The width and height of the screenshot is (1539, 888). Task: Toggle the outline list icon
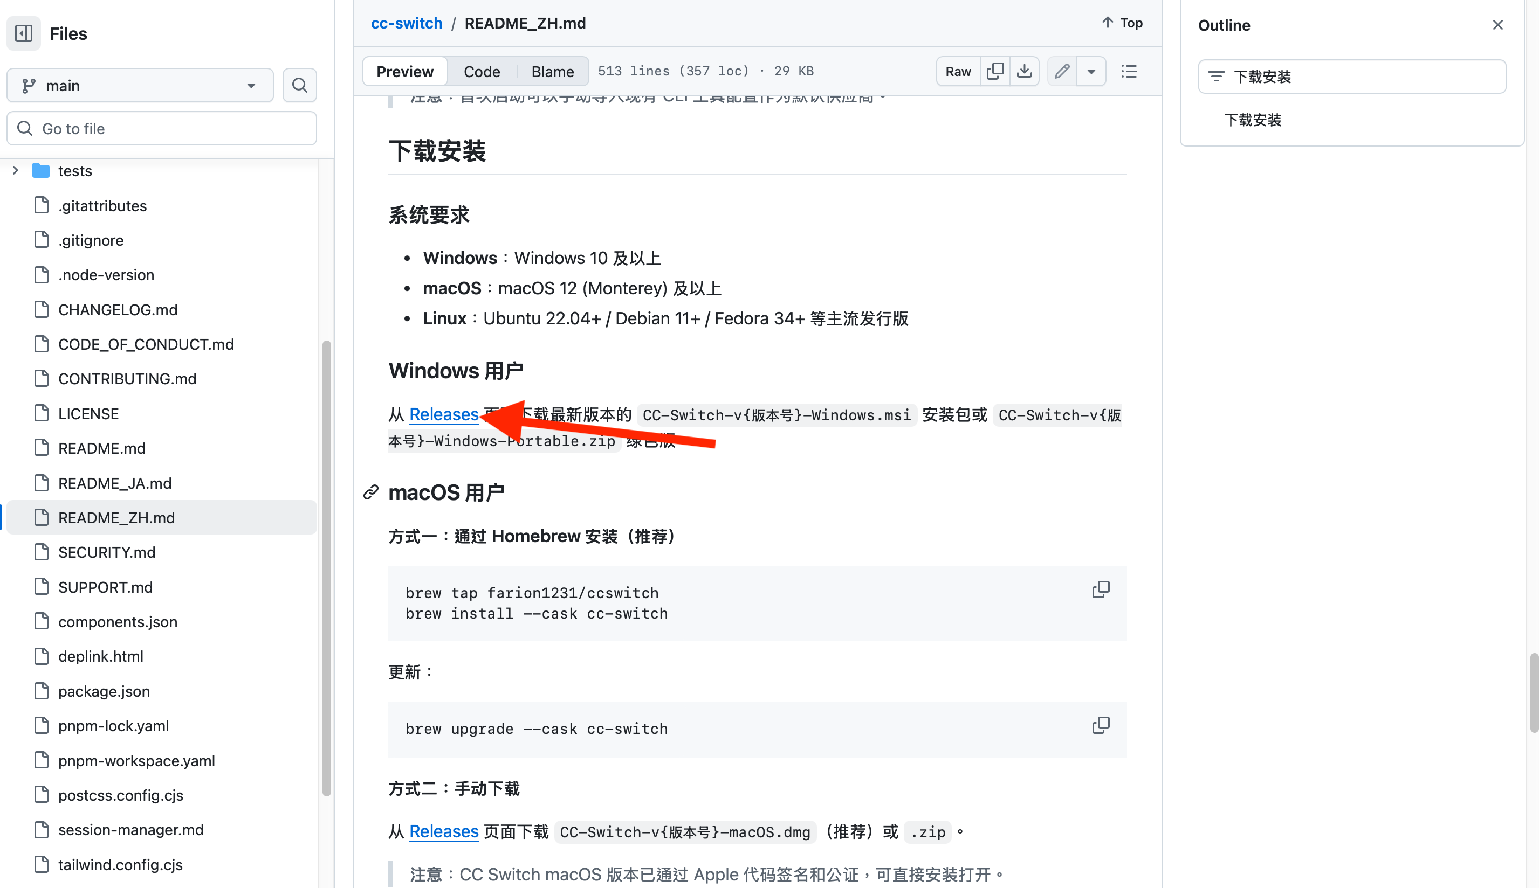click(1129, 71)
